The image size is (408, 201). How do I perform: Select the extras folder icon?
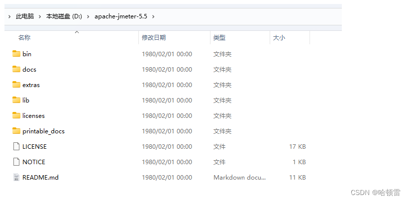(x=16, y=85)
